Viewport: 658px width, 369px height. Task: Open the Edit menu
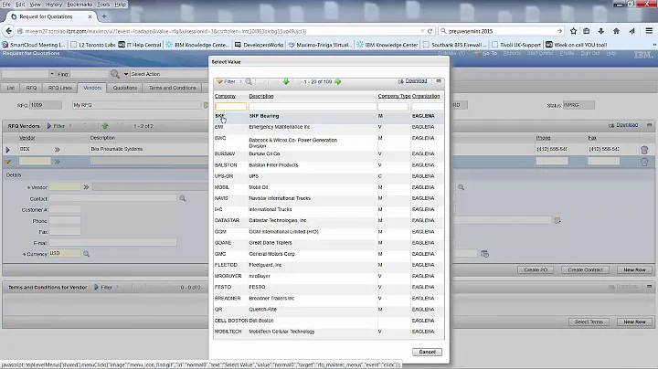(20, 5)
